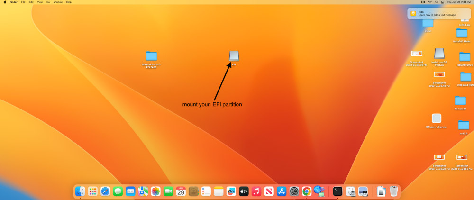Open the Downloads stack in Dock
Screen dimensions: 474x200
pos(381,191)
